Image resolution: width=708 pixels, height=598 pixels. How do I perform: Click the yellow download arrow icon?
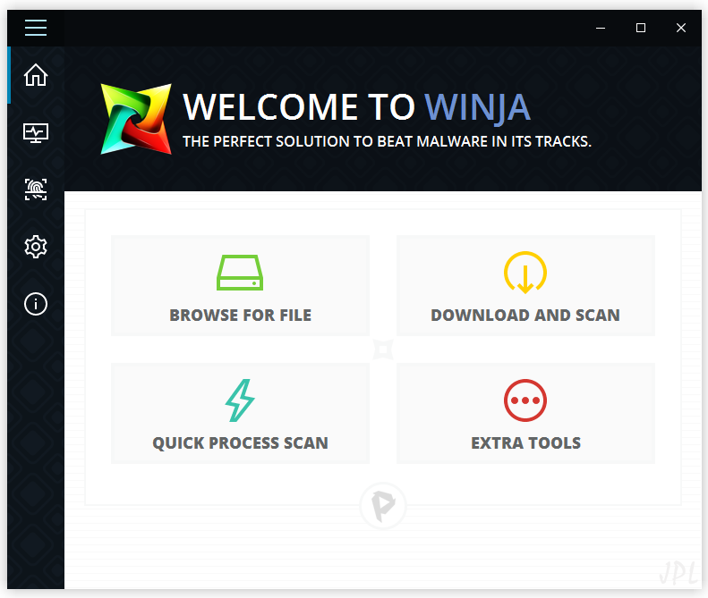tap(525, 273)
